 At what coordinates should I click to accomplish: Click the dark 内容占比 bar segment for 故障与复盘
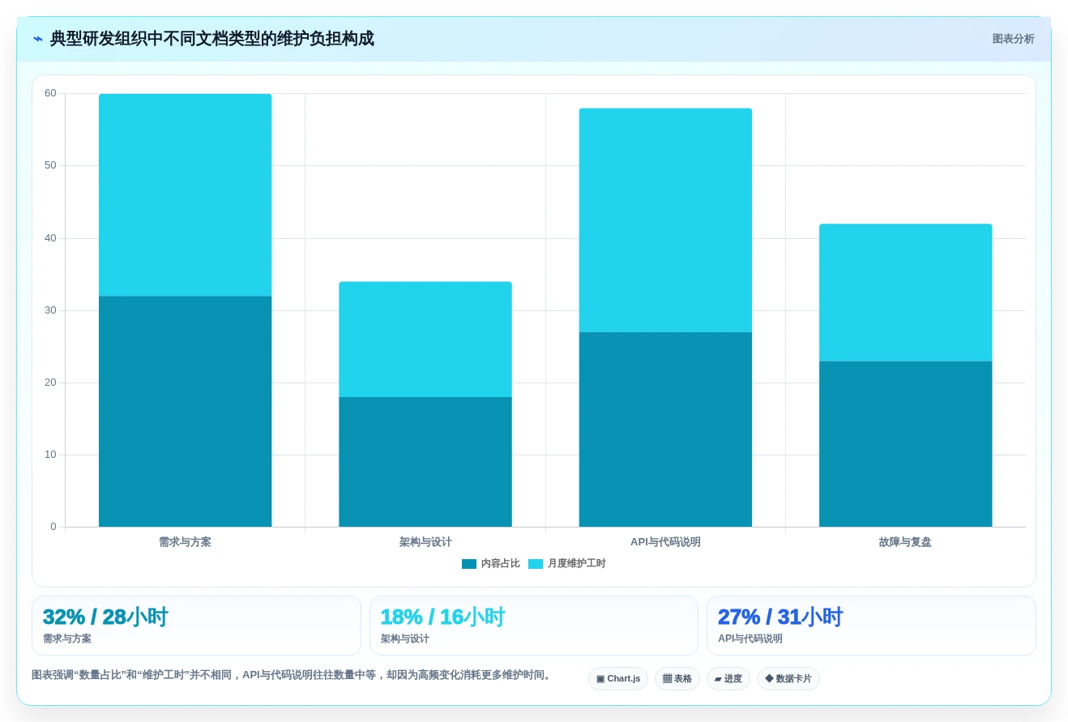(905, 444)
